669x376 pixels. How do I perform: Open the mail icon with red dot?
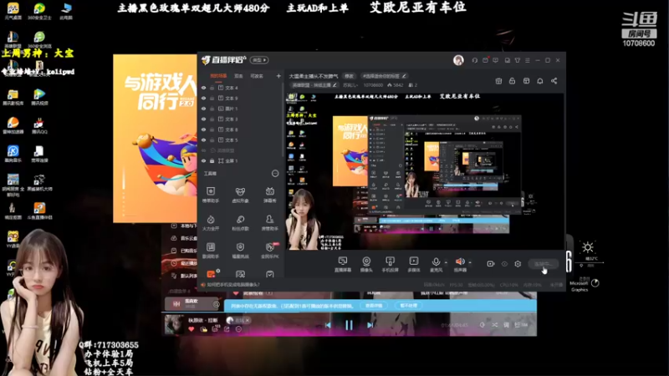[x=485, y=60]
